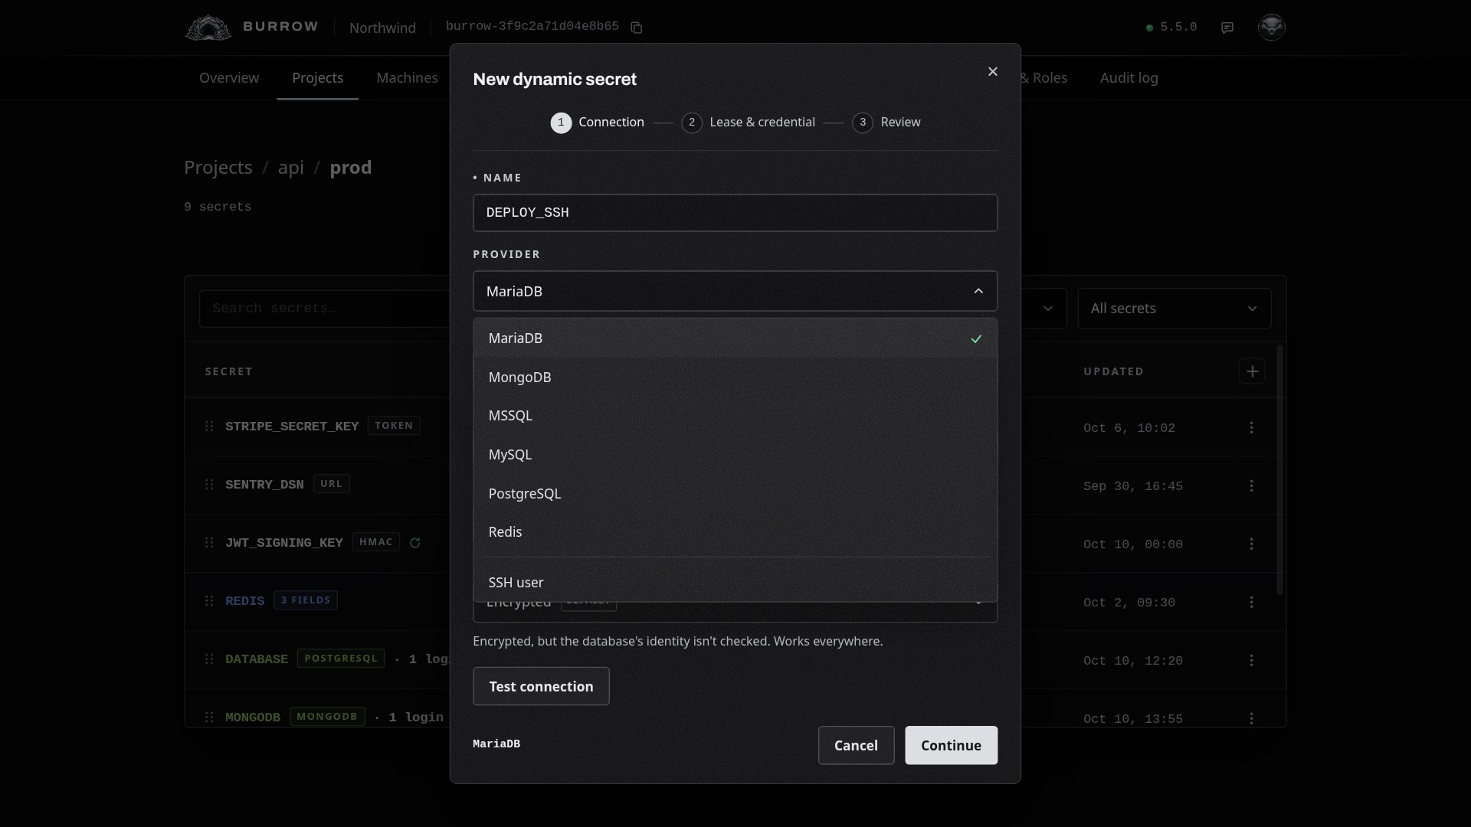
Task: Choose MongoDB provider option
Action: click(x=735, y=378)
